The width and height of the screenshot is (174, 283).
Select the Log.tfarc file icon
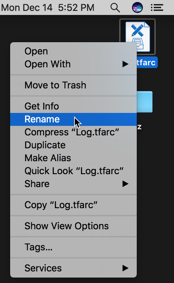(x=137, y=37)
